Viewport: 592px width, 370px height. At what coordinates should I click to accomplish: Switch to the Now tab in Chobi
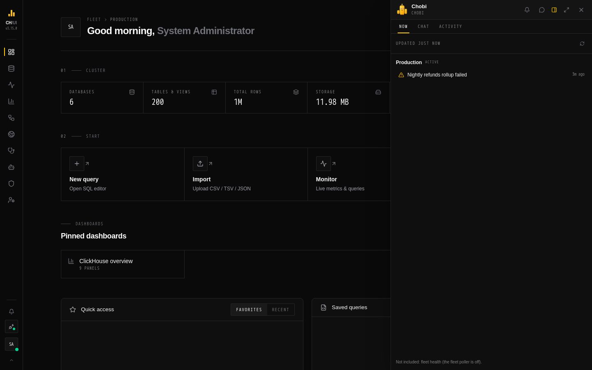coord(403,26)
